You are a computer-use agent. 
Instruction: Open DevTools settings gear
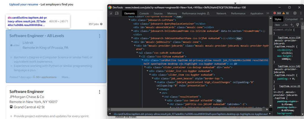pyautogui.click(x=295, y=13)
